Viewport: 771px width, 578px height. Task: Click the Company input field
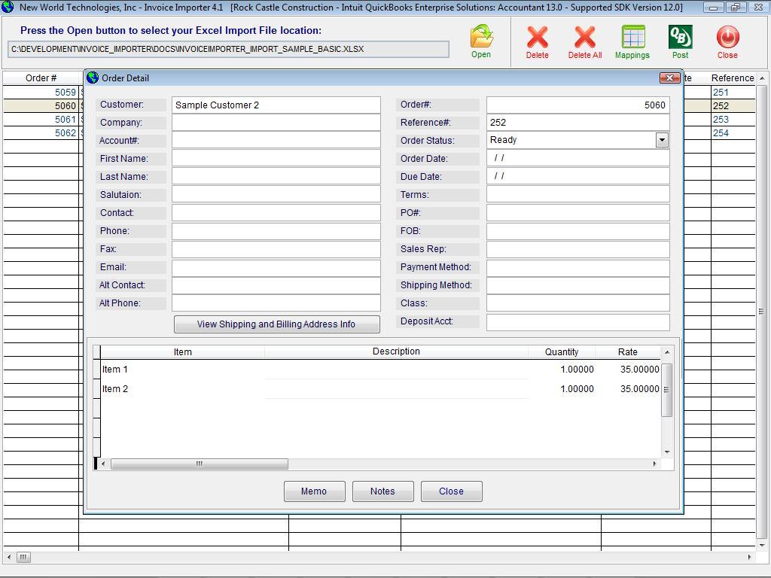276,123
